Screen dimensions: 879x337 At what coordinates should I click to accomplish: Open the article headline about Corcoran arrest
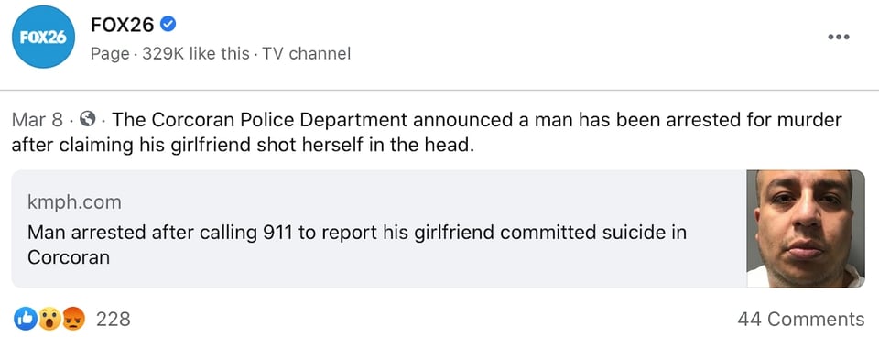(x=356, y=245)
